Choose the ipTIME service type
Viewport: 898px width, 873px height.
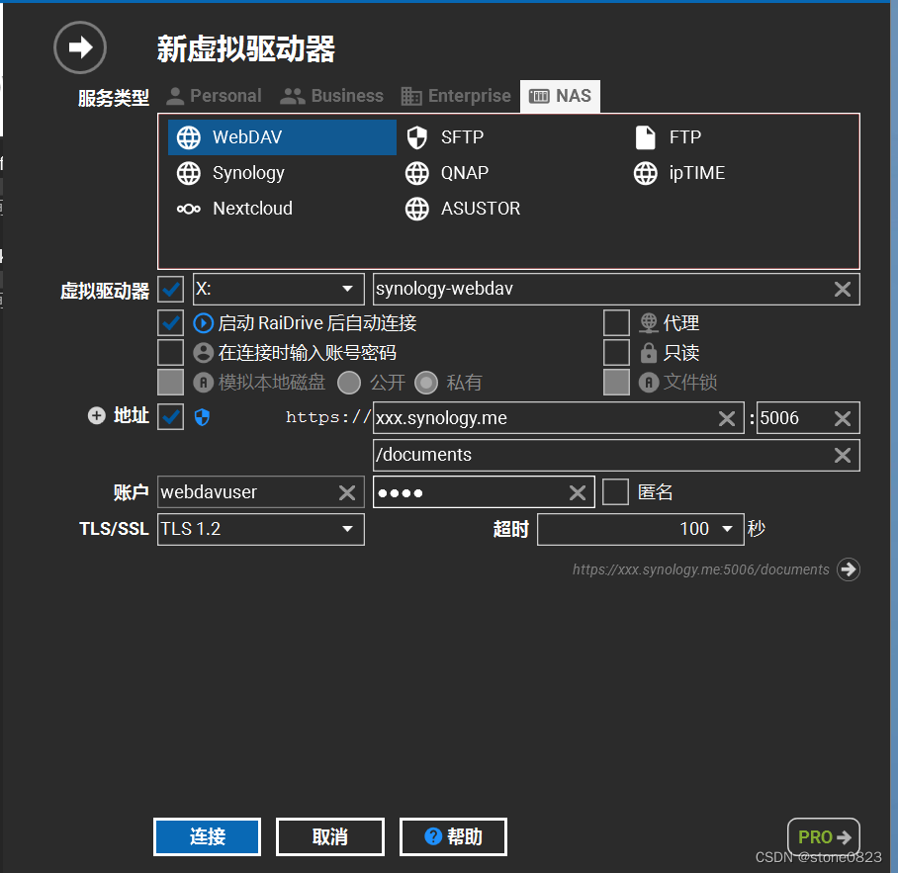click(x=679, y=173)
